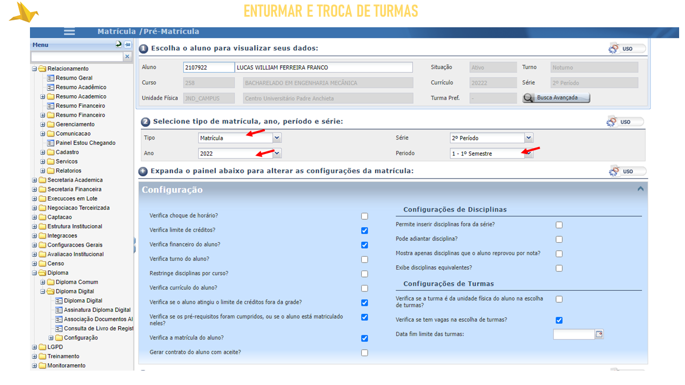Click the Relacionamento folder icon
Viewport: 685px width, 385px height.
42,68
